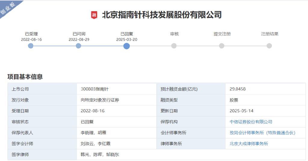The height and width of the screenshot is (161, 308).
Task: Click the 受理日期 row label
Action: point(20,111)
